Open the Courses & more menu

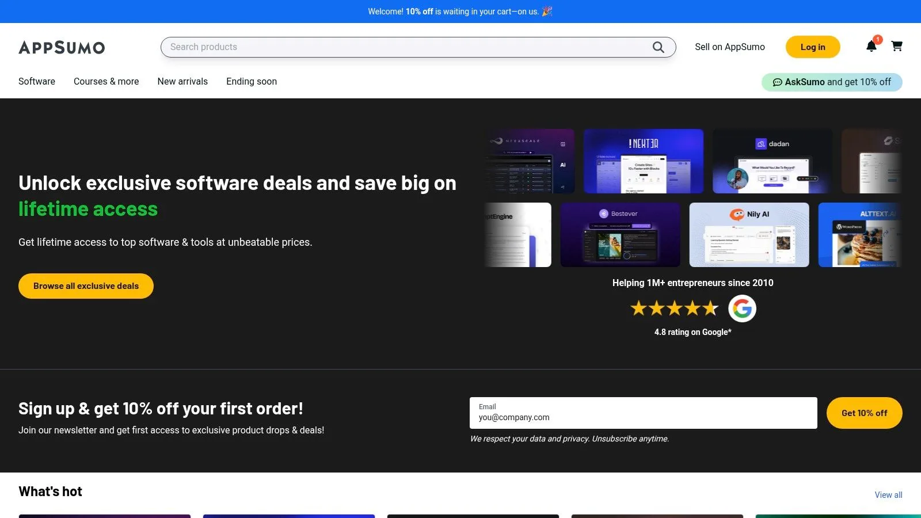click(106, 82)
